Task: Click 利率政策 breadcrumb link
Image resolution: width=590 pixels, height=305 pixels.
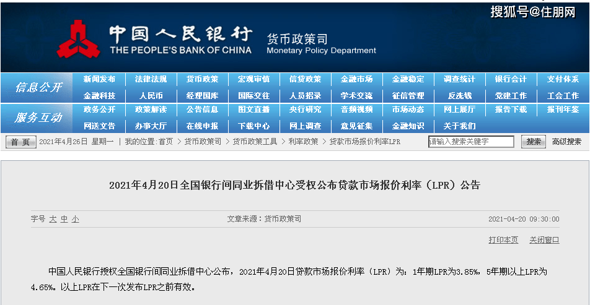Action: (x=303, y=142)
